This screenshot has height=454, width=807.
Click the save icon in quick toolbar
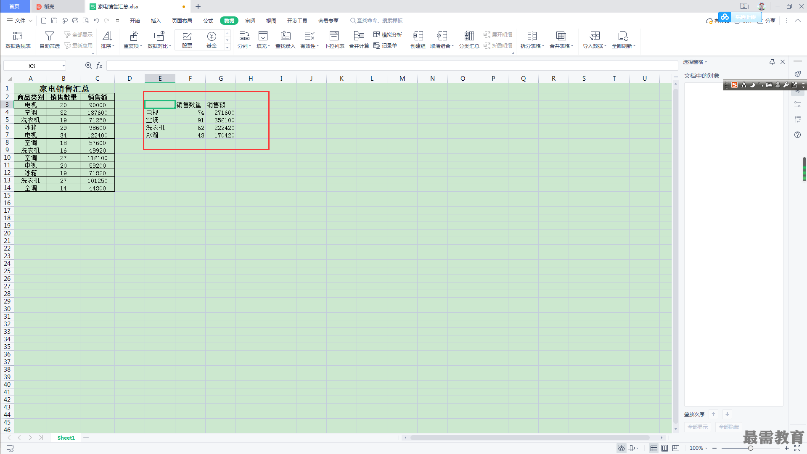click(54, 20)
